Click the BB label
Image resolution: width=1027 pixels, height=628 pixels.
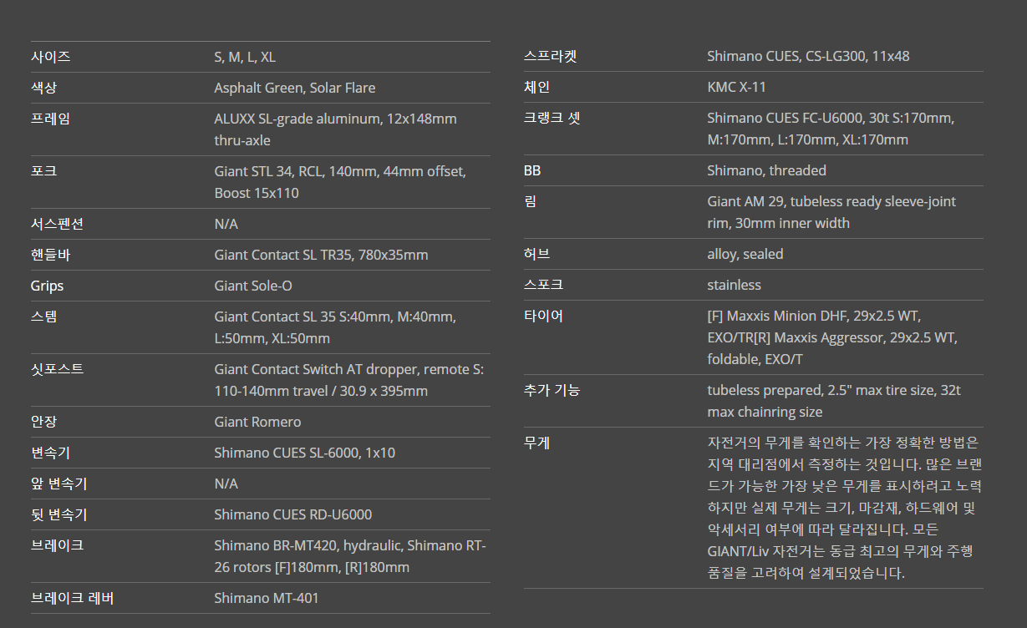click(x=532, y=170)
